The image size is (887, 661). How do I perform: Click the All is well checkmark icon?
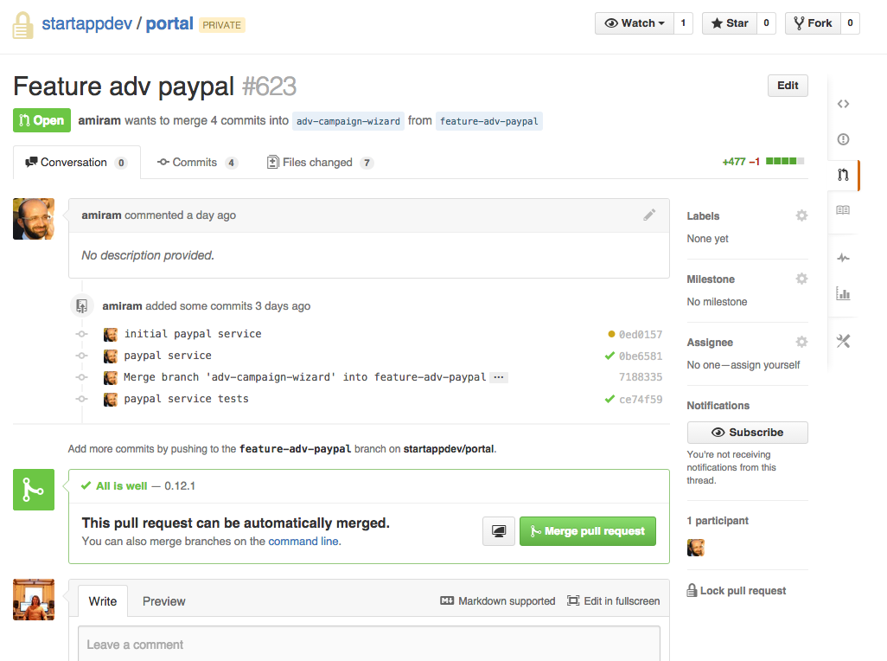[x=86, y=485]
